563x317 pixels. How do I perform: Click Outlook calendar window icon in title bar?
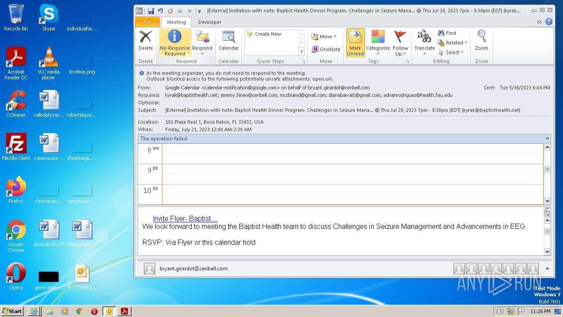pyautogui.click(x=139, y=11)
